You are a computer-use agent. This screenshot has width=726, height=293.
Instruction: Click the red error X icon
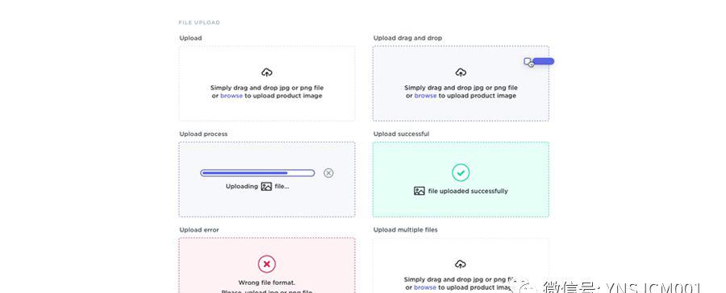point(267,264)
